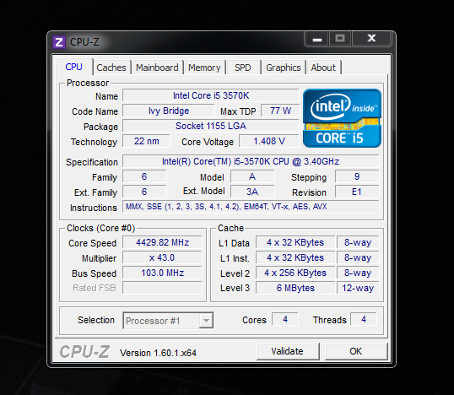Click the Ext. Model value 3A
The width and height of the screenshot is (454, 395).
252,192
